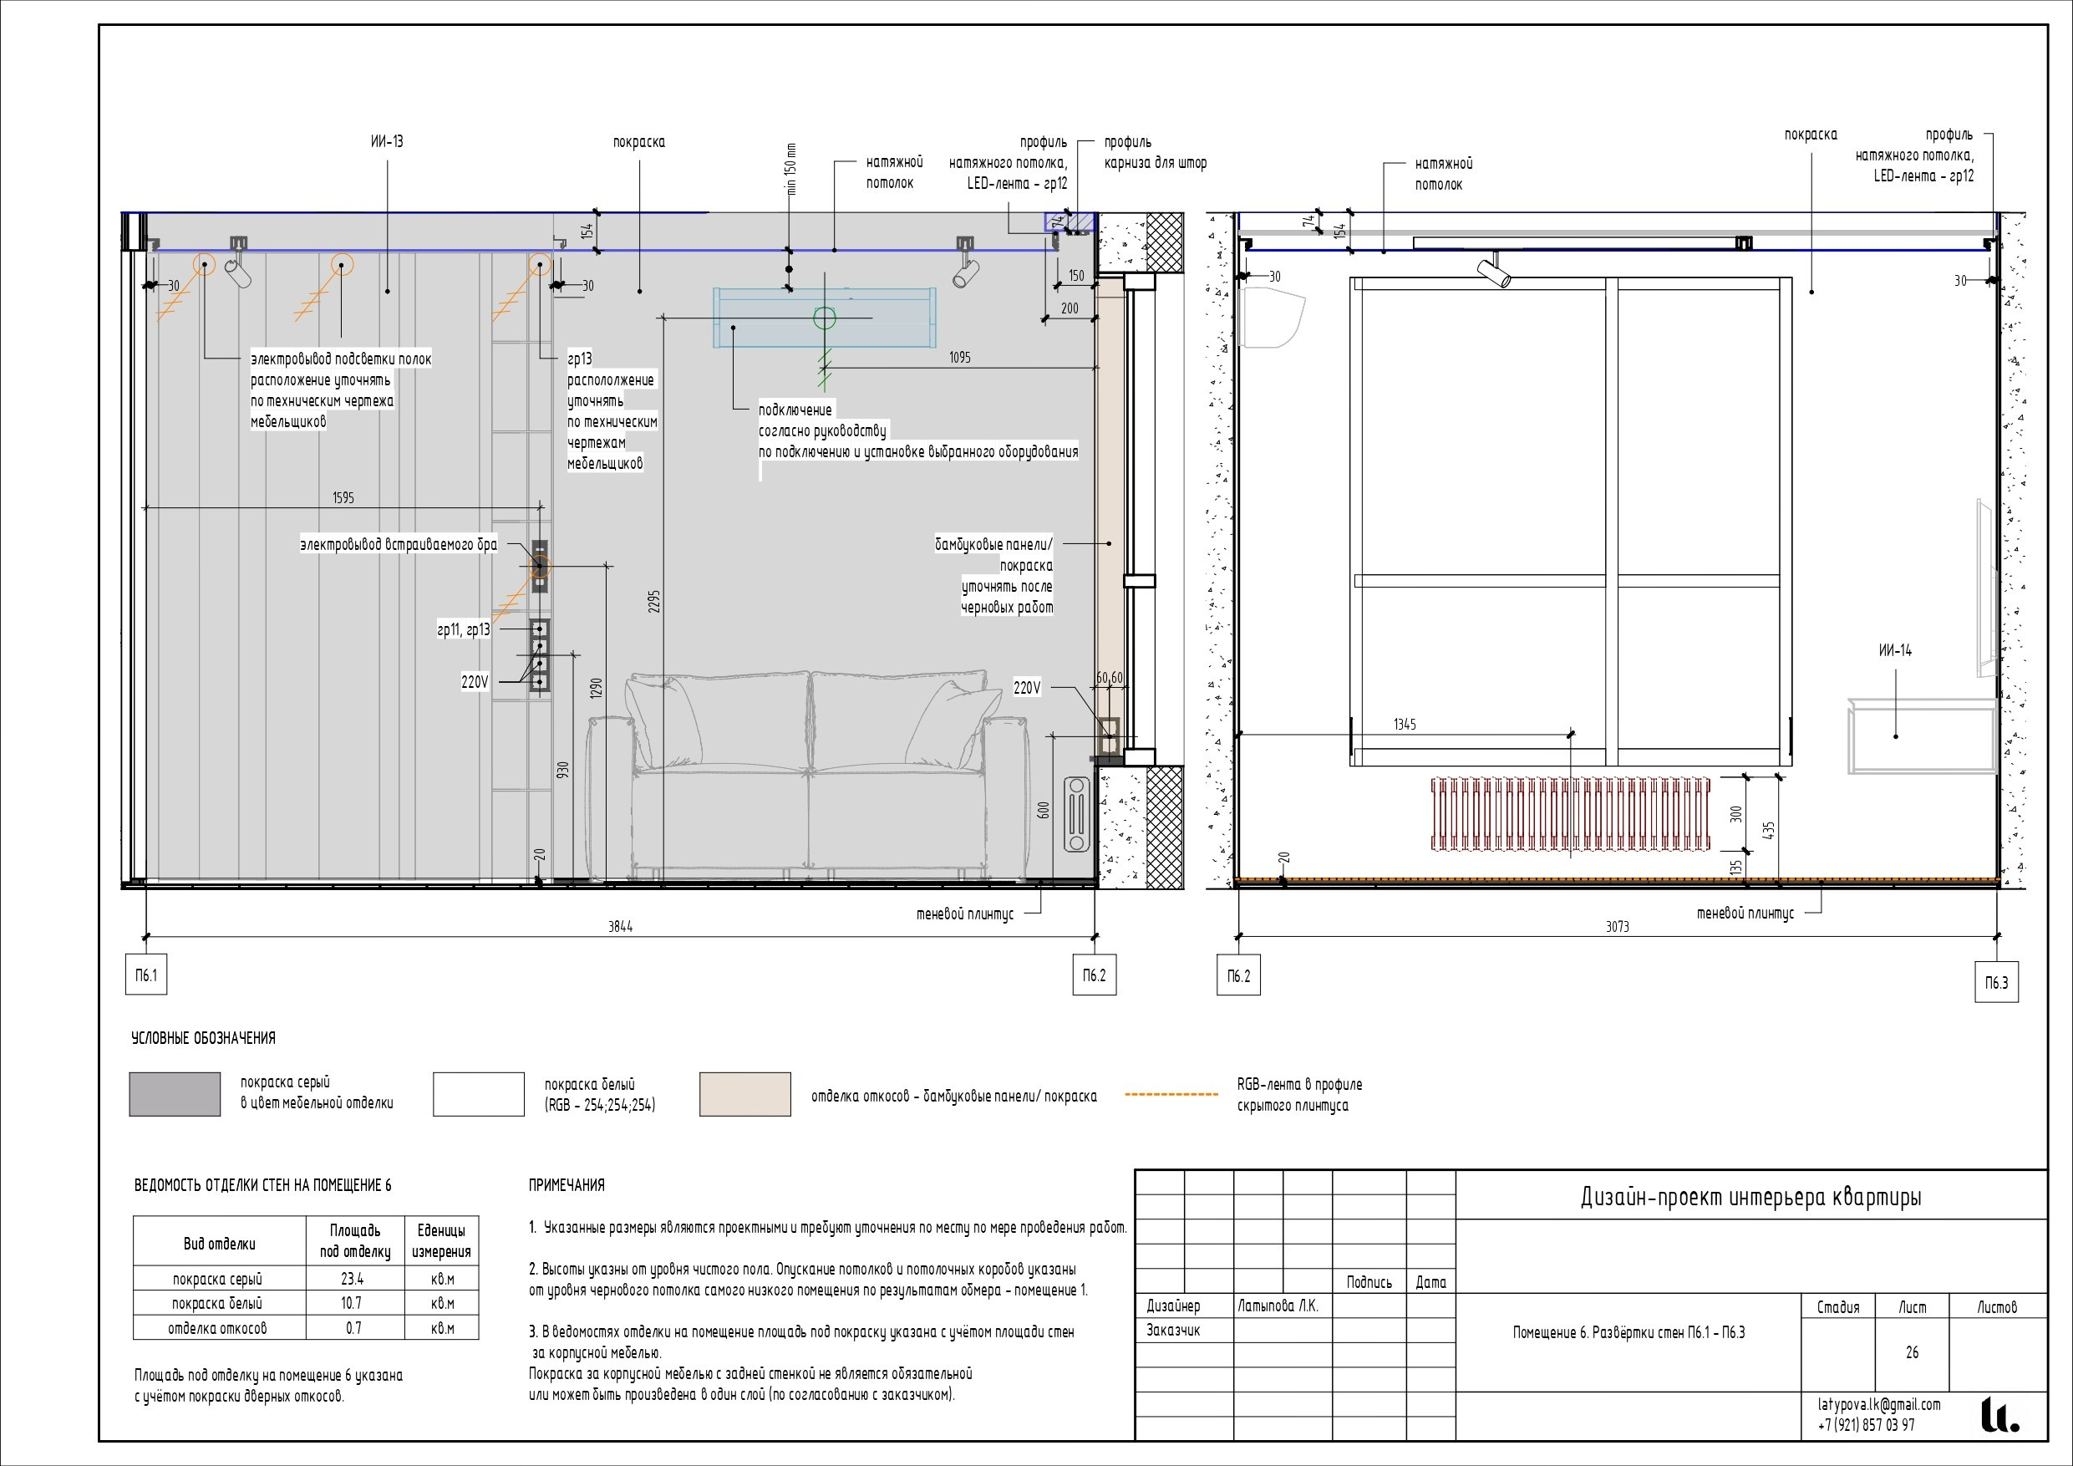Select the 'Заказчик' label in the title block
This screenshot has width=2073, height=1466.
1174,1330
